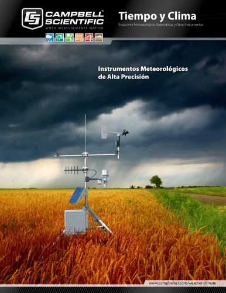Click the wind vane propeller sensor
This screenshot has width=226, height=293.
[115, 133]
